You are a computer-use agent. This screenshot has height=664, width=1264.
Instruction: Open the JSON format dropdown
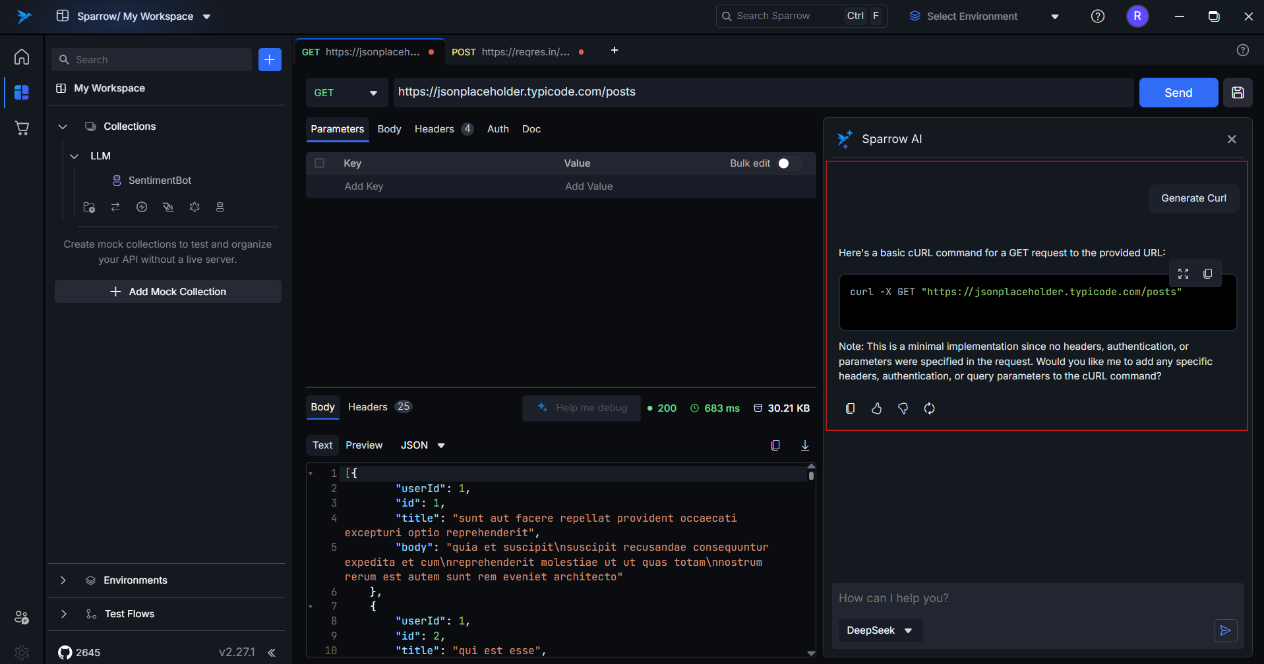(423, 445)
